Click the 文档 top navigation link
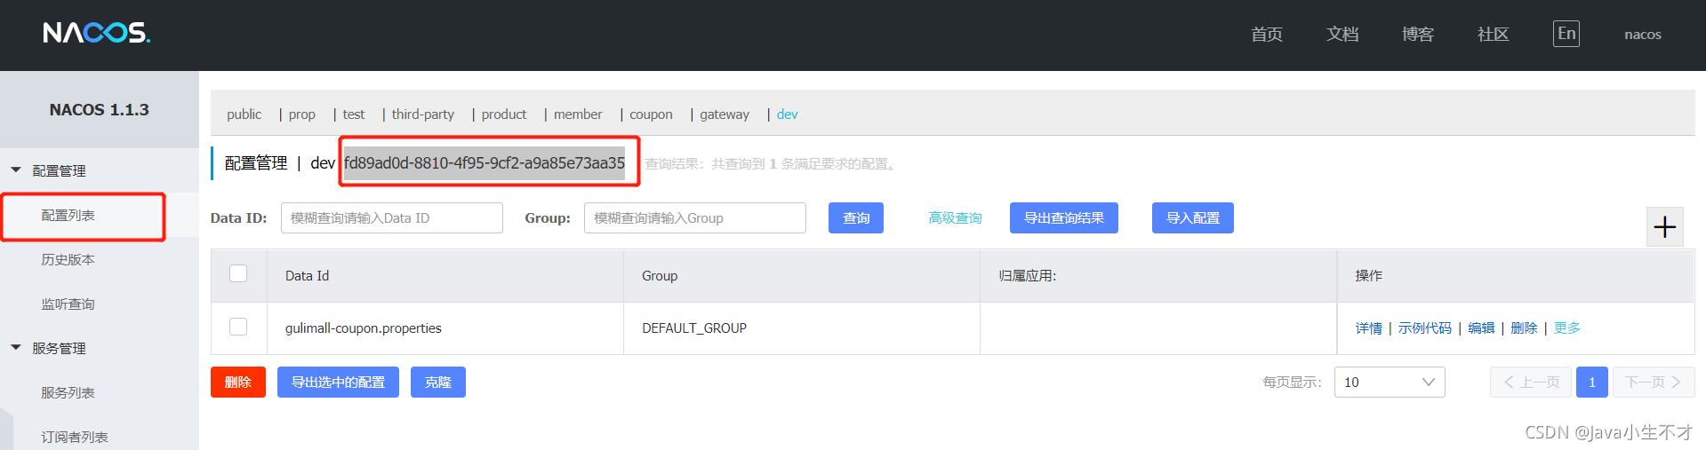Viewport: 1706px width, 450px height. tap(1342, 35)
